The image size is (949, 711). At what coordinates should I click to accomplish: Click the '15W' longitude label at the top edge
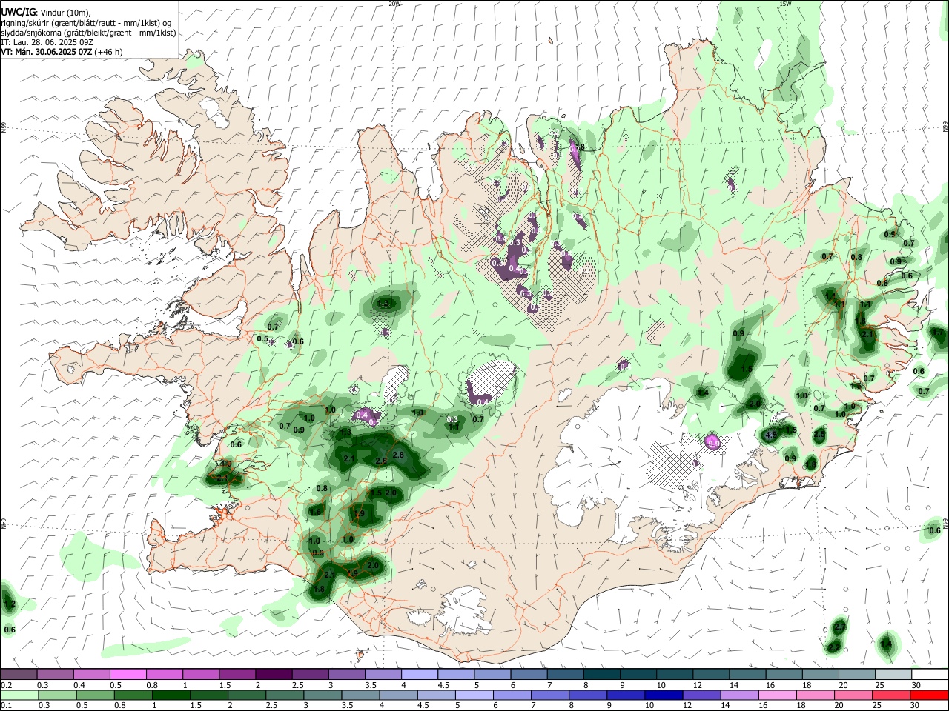point(785,4)
